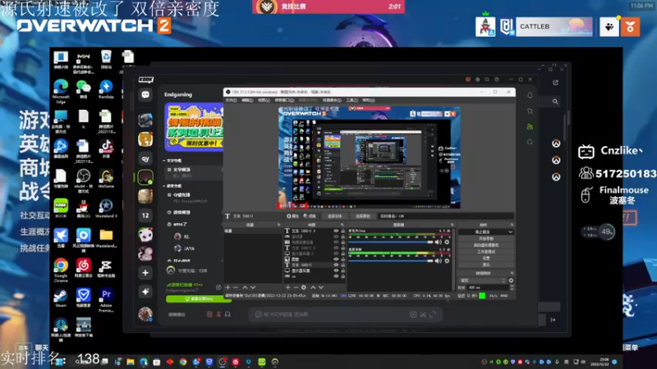Toggle lock on display capture source
657x369 pixels.
pyautogui.click(x=343, y=271)
